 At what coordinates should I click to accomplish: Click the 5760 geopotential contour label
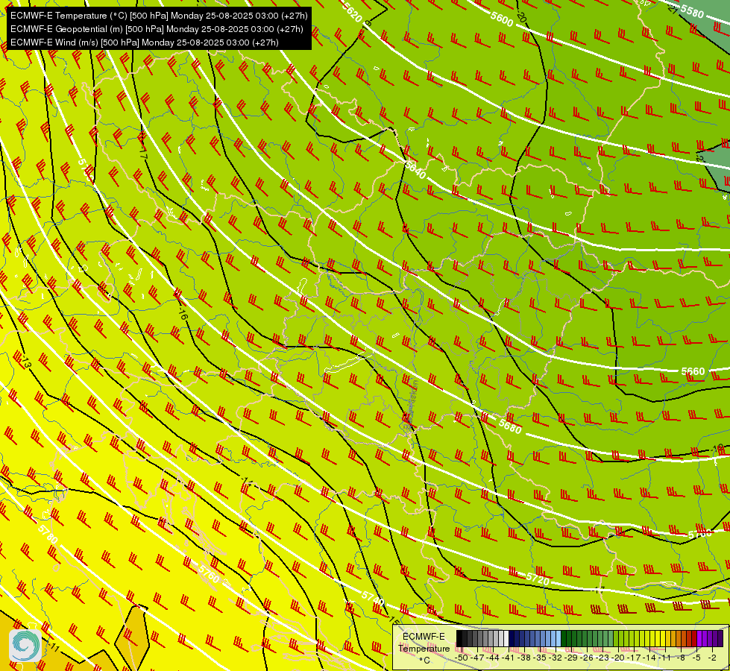pyautogui.click(x=208, y=573)
